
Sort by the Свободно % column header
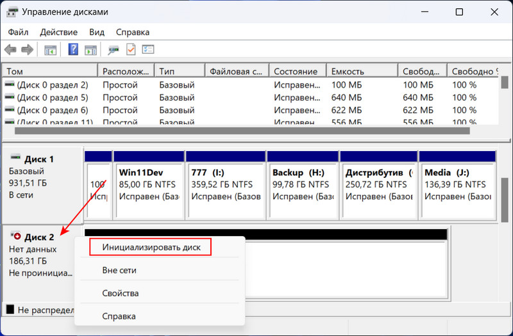tap(473, 71)
